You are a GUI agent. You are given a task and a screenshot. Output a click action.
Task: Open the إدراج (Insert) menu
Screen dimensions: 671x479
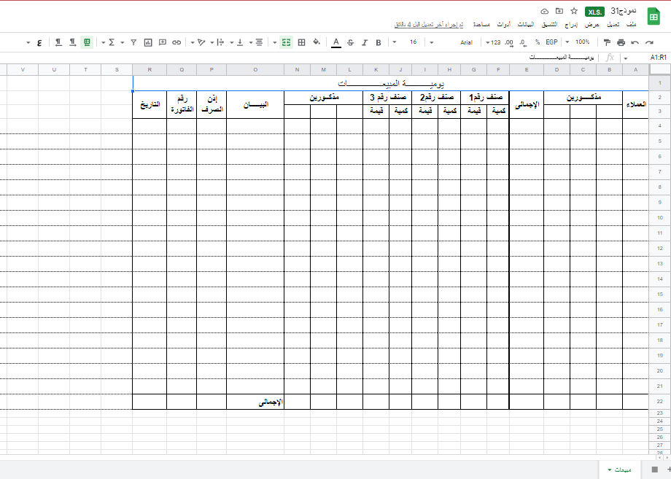tap(572, 24)
